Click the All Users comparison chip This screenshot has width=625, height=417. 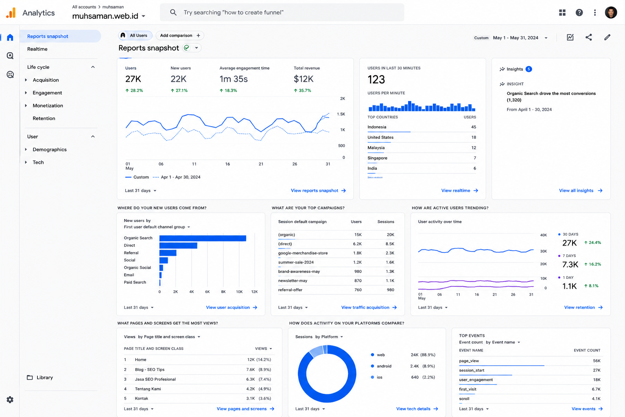[x=135, y=35]
